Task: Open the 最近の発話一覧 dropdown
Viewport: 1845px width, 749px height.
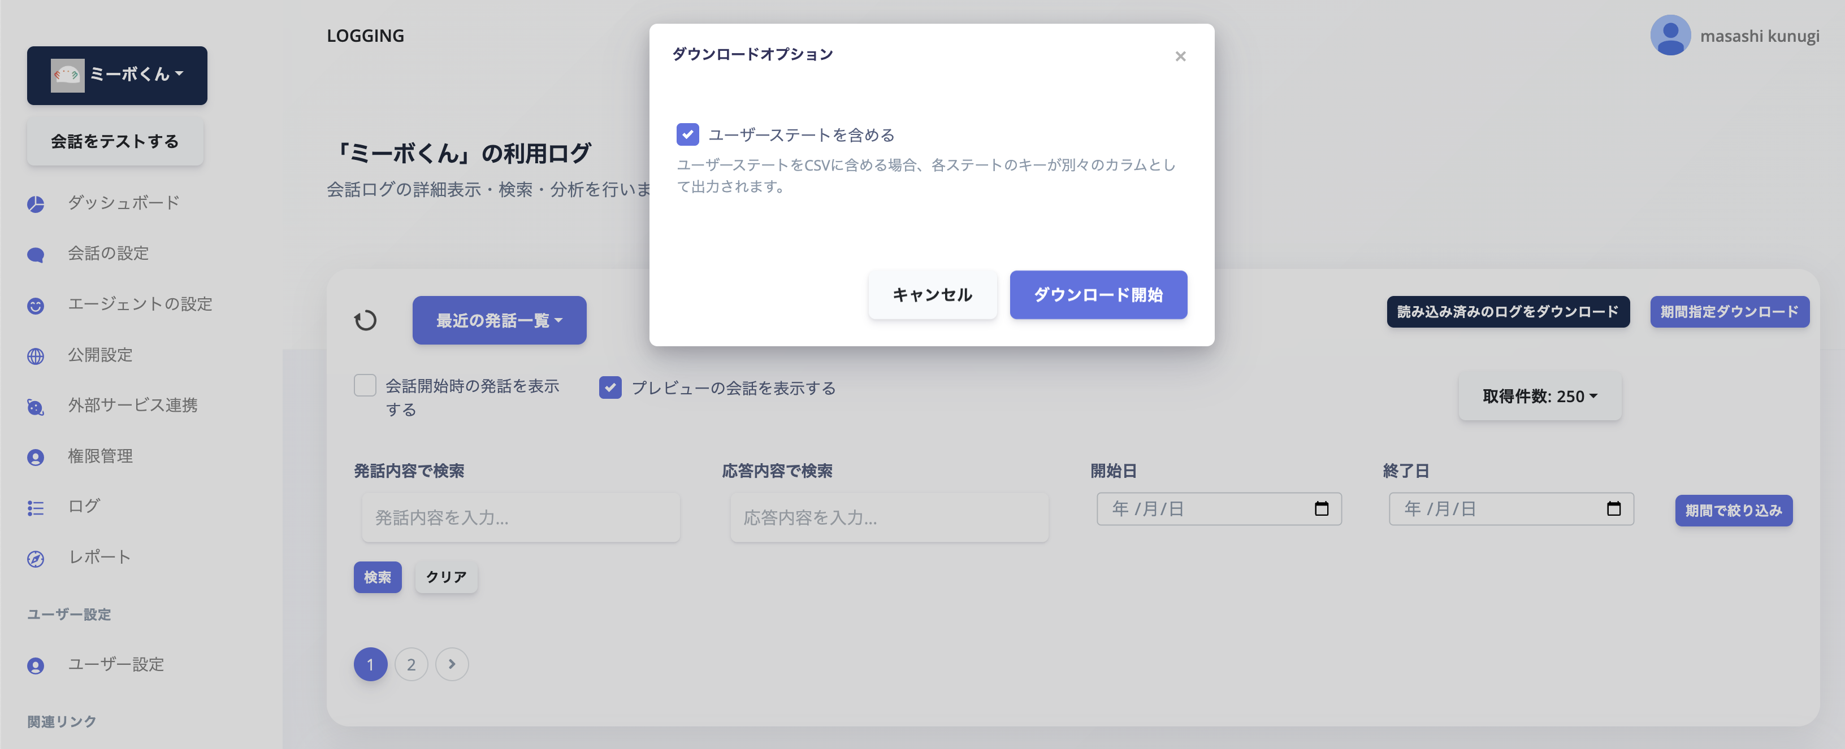Action: coord(499,320)
